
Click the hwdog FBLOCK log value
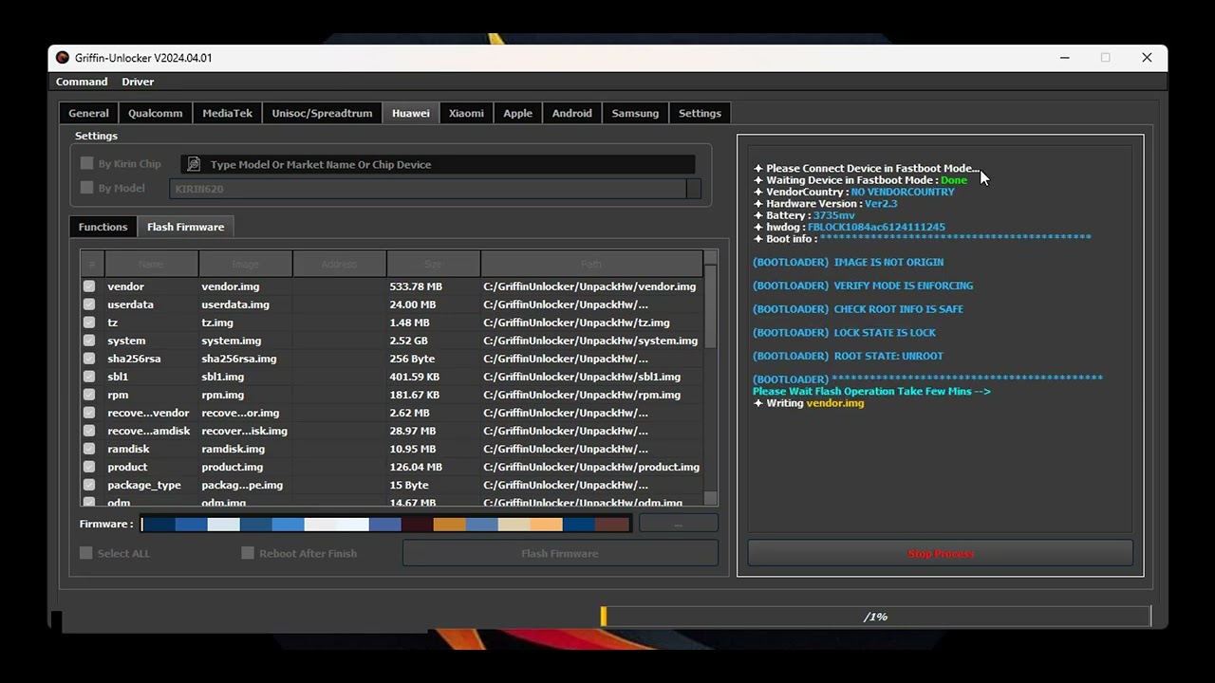[x=876, y=228]
